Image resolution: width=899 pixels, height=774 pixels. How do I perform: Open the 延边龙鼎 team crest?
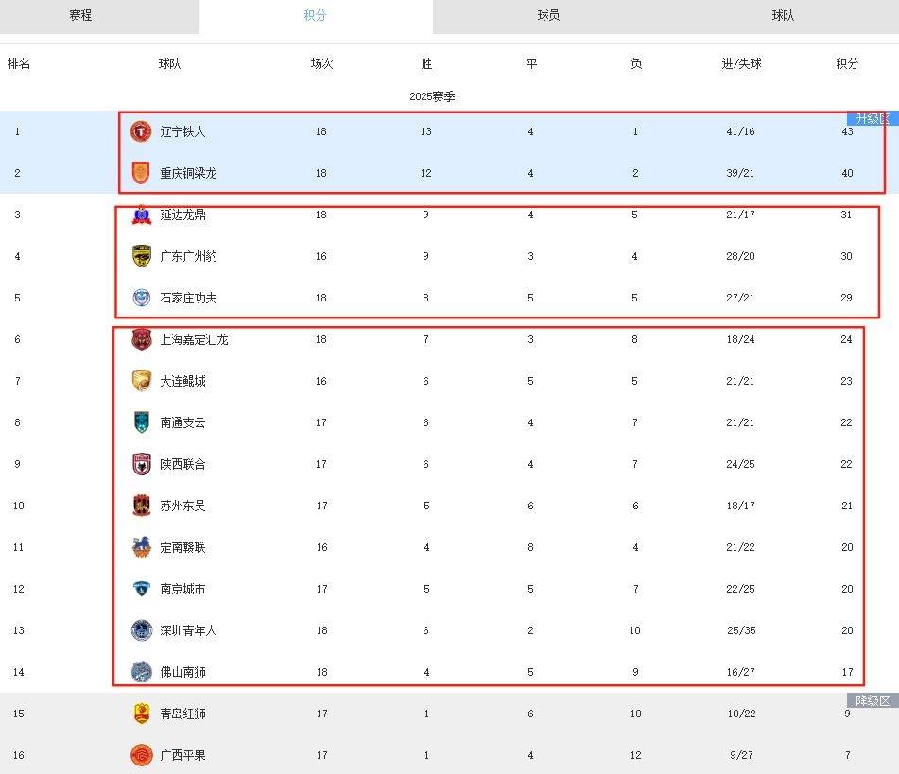pos(141,215)
